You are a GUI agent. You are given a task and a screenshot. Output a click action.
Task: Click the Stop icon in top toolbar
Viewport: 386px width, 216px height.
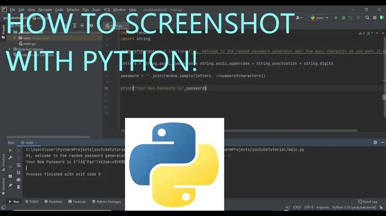358,17
